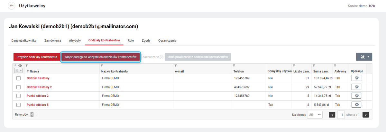Select the Oddziały kontrahentów tab
Image resolution: width=386 pixels, height=132 pixels.
point(104,41)
